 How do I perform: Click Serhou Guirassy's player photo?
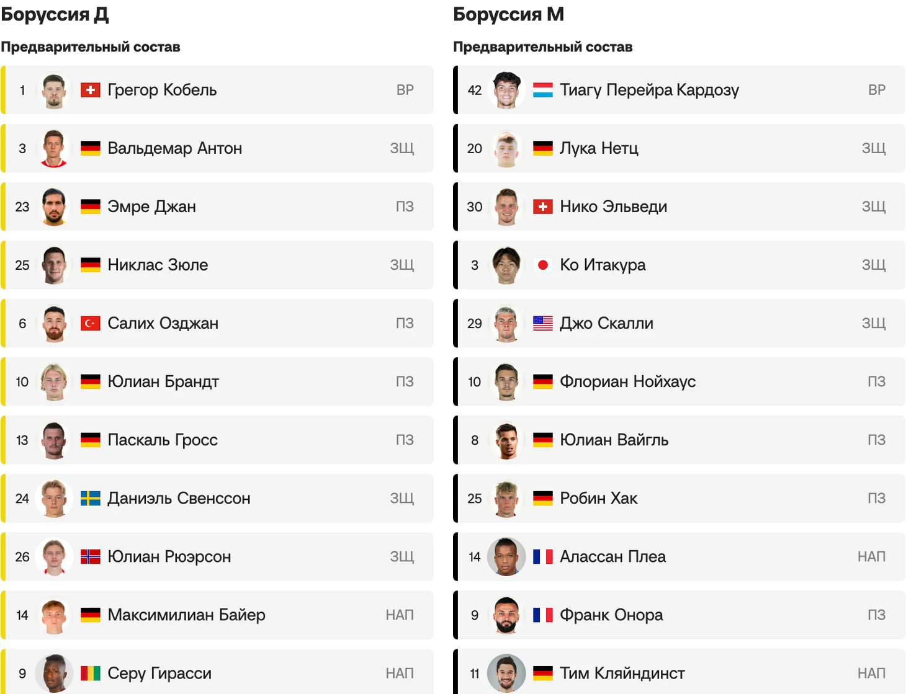[x=54, y=673]
